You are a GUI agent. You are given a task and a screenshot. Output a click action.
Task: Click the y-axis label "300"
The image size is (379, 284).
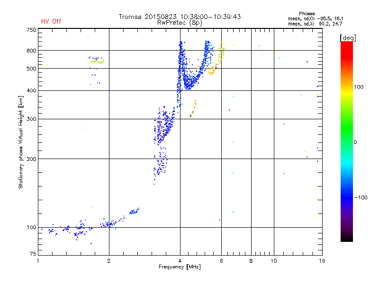(x=31, y=119)
